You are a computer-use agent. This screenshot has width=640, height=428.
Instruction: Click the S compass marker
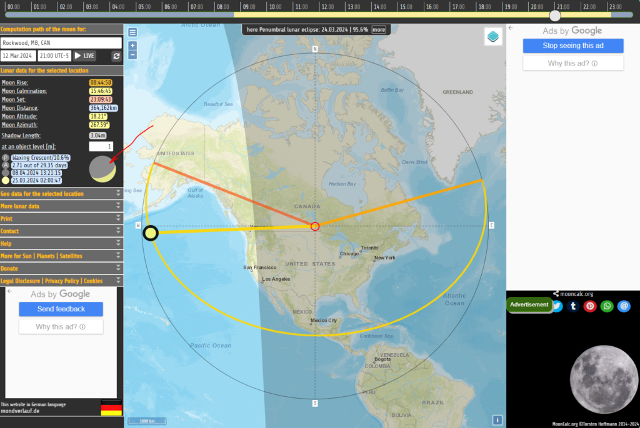point(315,403)
